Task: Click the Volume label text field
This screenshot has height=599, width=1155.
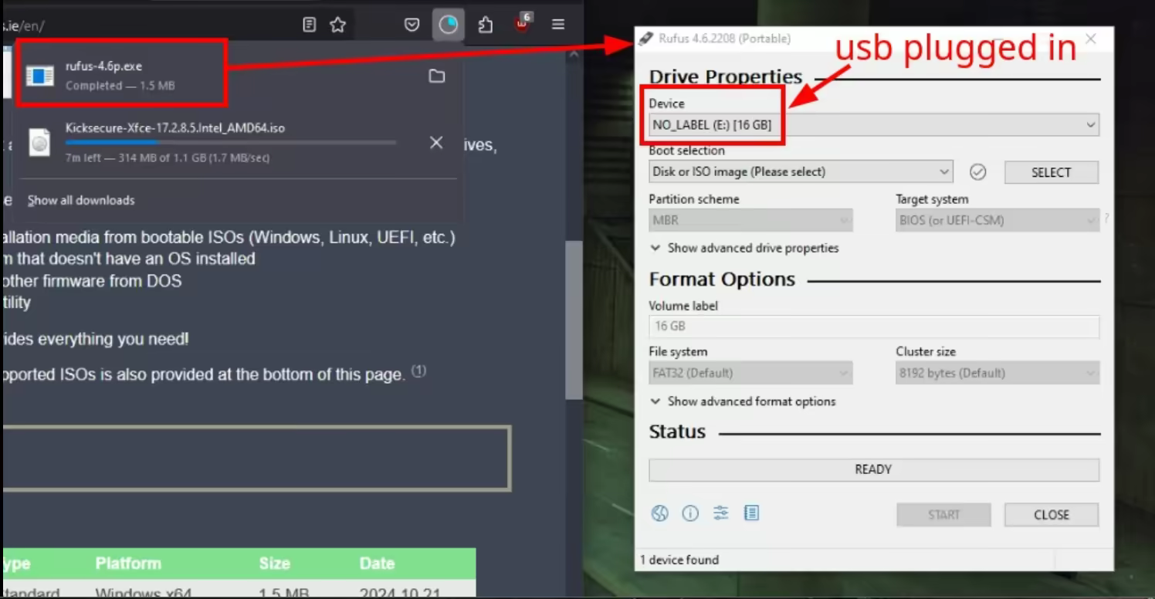Action: (873, 327)
